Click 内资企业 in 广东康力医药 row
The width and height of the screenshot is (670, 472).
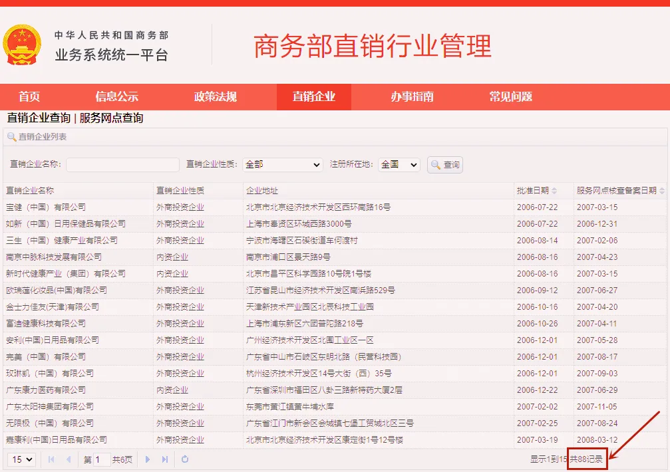(172, 390)
